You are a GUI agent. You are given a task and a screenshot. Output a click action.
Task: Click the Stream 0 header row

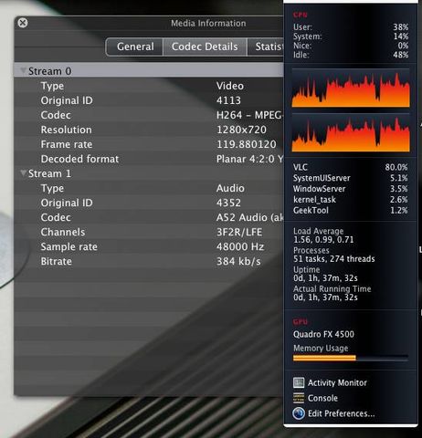149,71
